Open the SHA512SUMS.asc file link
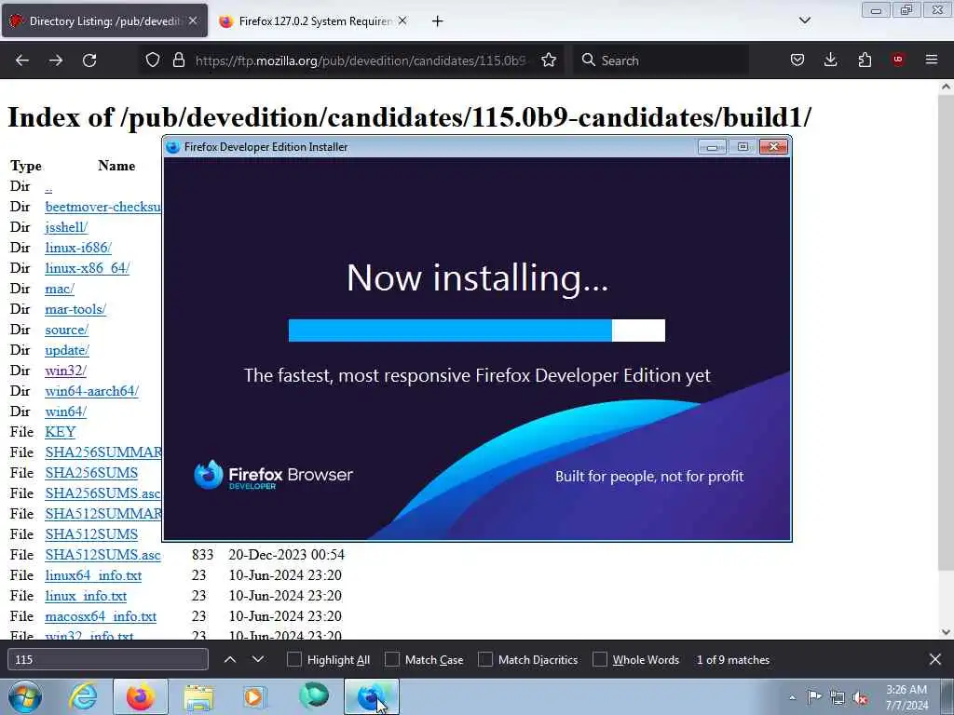 [102, 555]
